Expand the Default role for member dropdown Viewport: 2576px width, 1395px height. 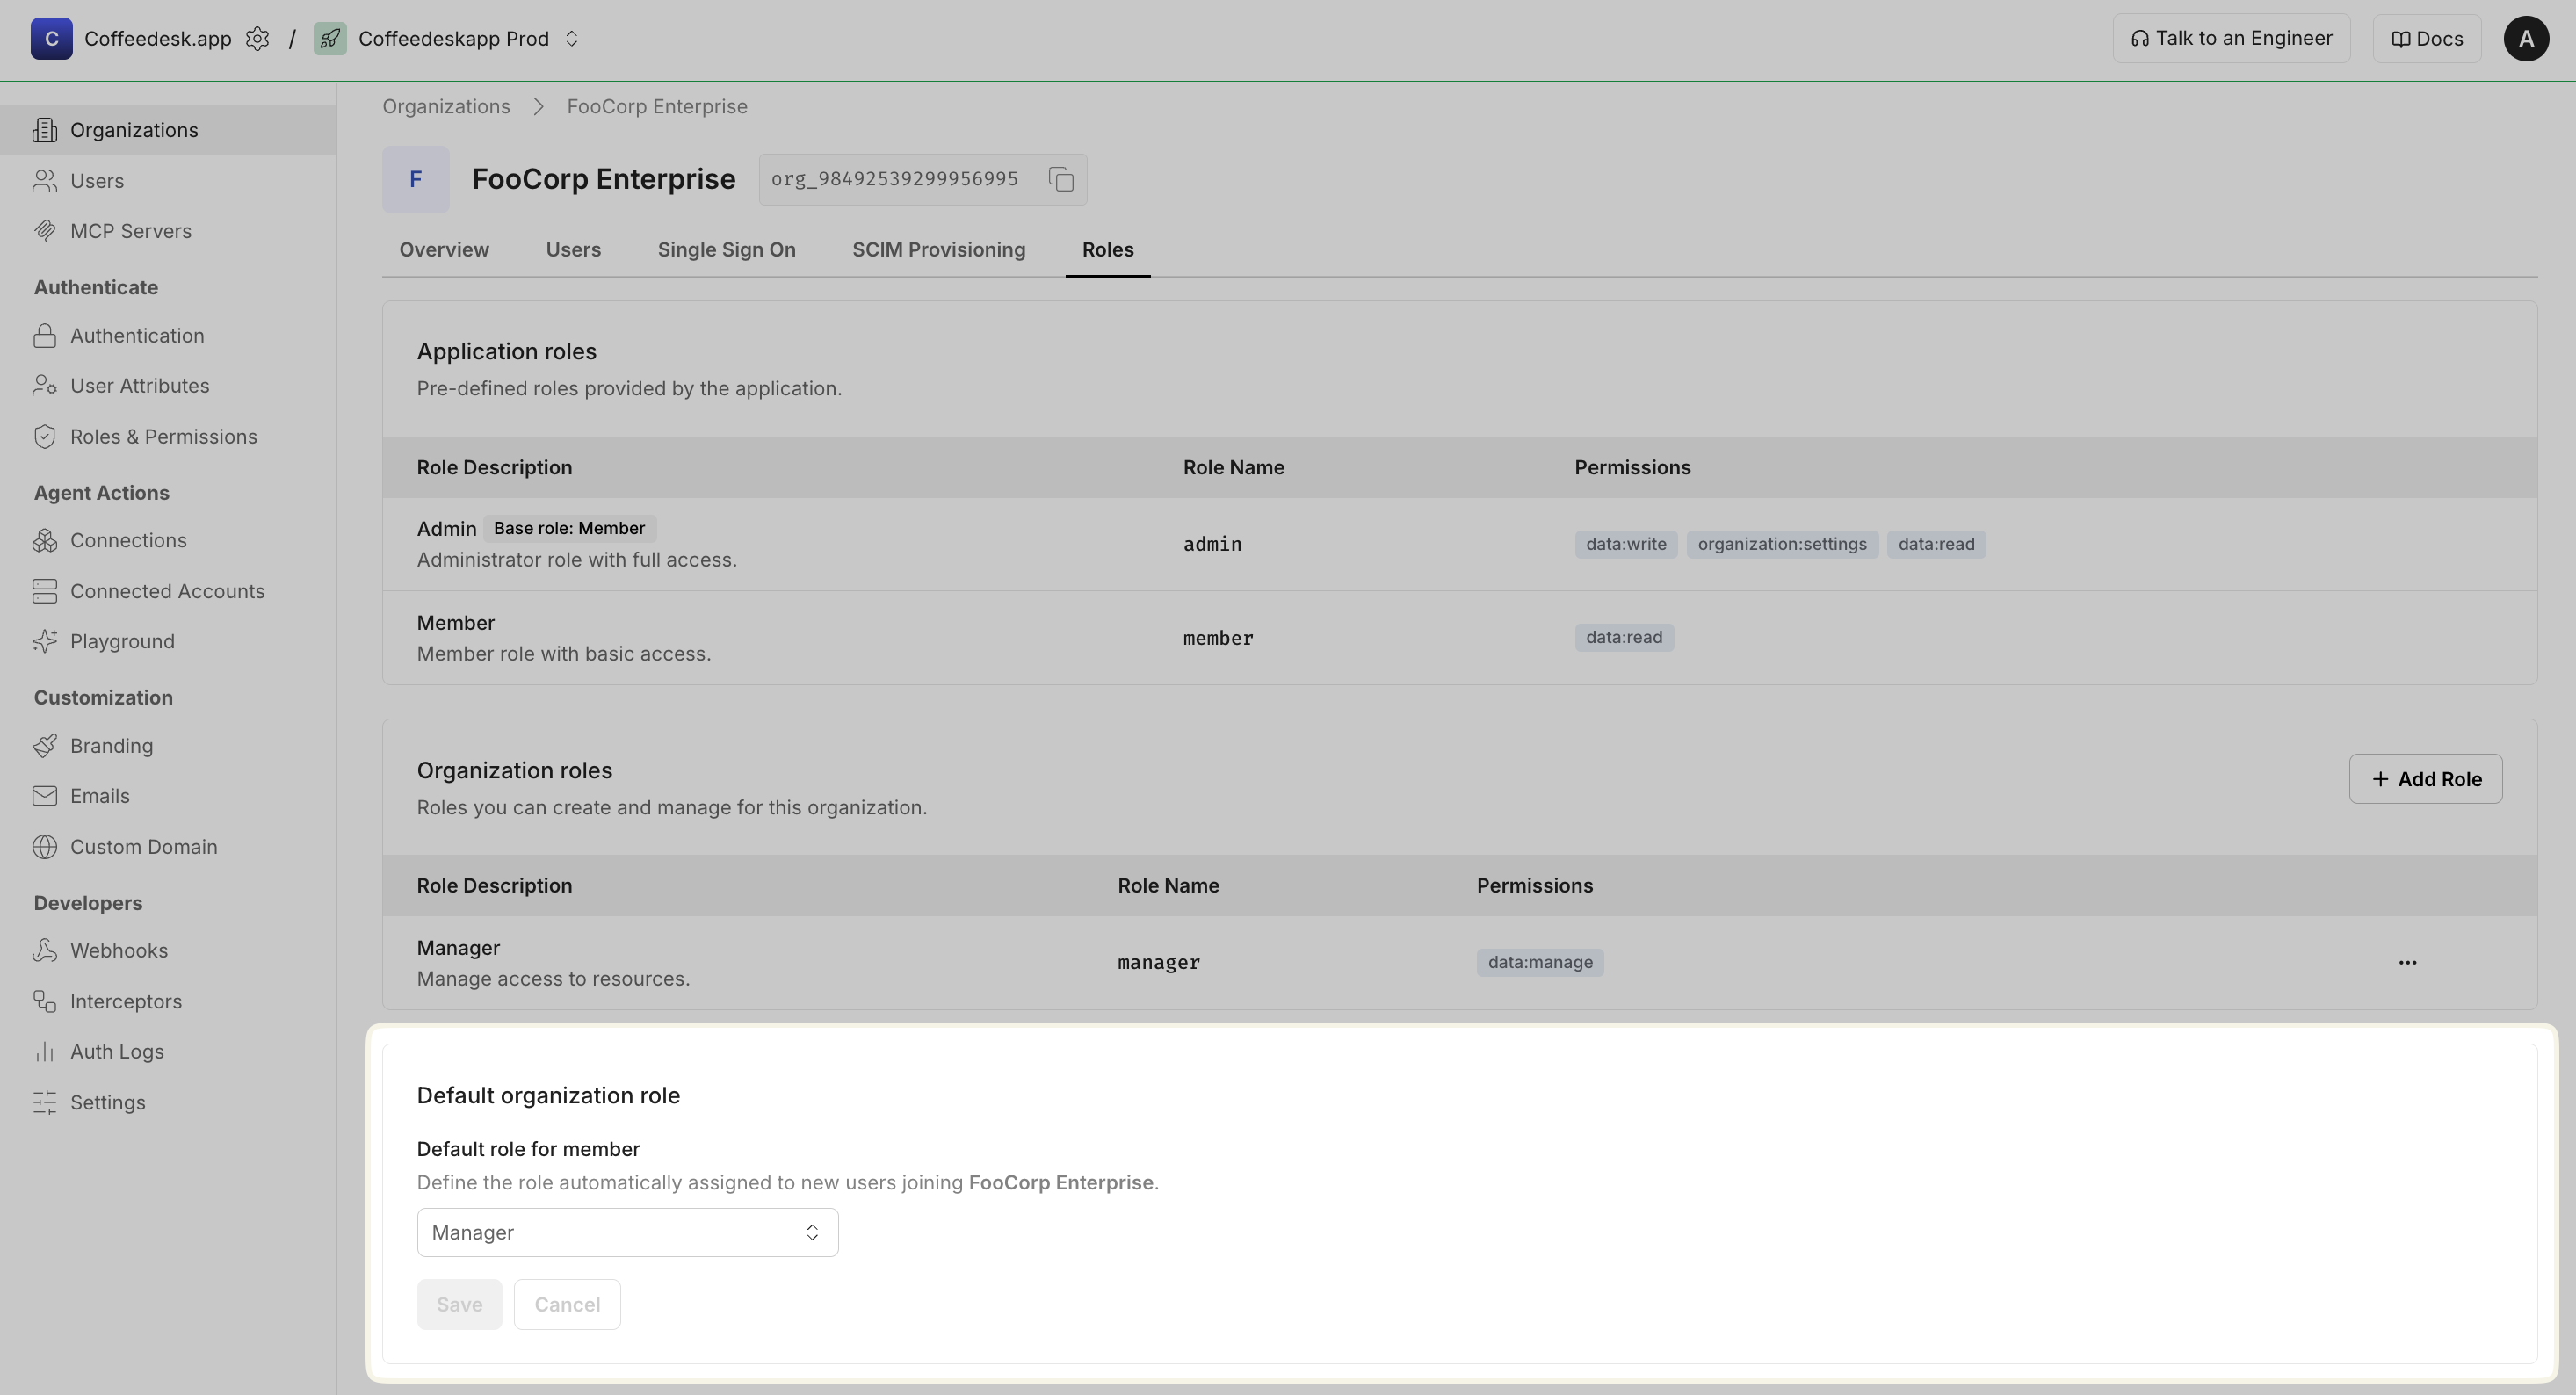(x=627, y=1232)
